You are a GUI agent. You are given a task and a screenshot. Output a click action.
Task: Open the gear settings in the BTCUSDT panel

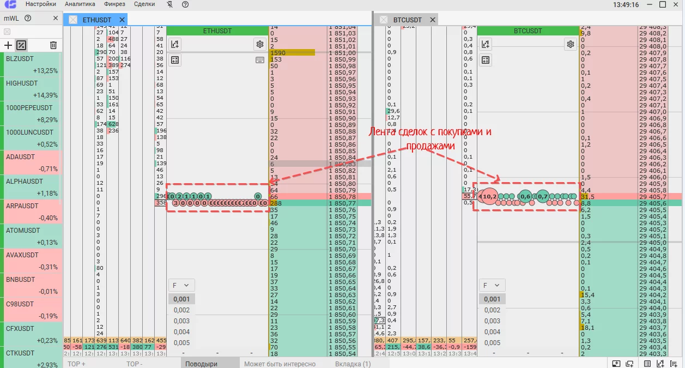click(x=571, y=44)
